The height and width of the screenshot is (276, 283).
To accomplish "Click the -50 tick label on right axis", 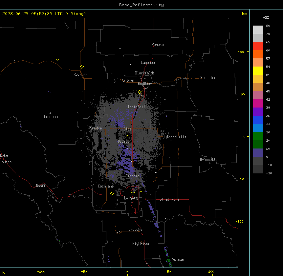I will (241, 179).
